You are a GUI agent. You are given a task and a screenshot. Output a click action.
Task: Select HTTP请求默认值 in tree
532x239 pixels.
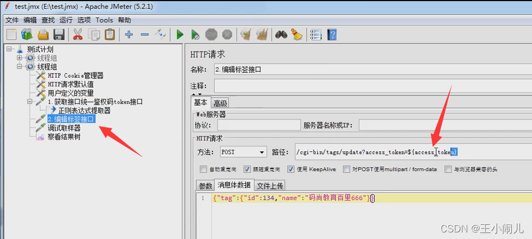click(x=71, y=84)
